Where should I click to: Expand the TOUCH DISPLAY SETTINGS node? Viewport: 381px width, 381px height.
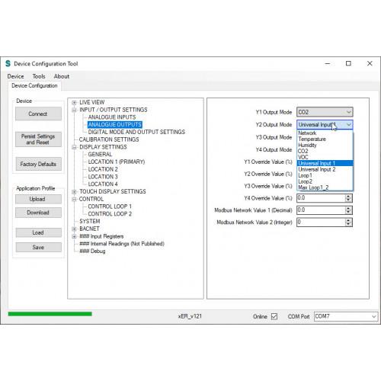(x=74, y=191)
